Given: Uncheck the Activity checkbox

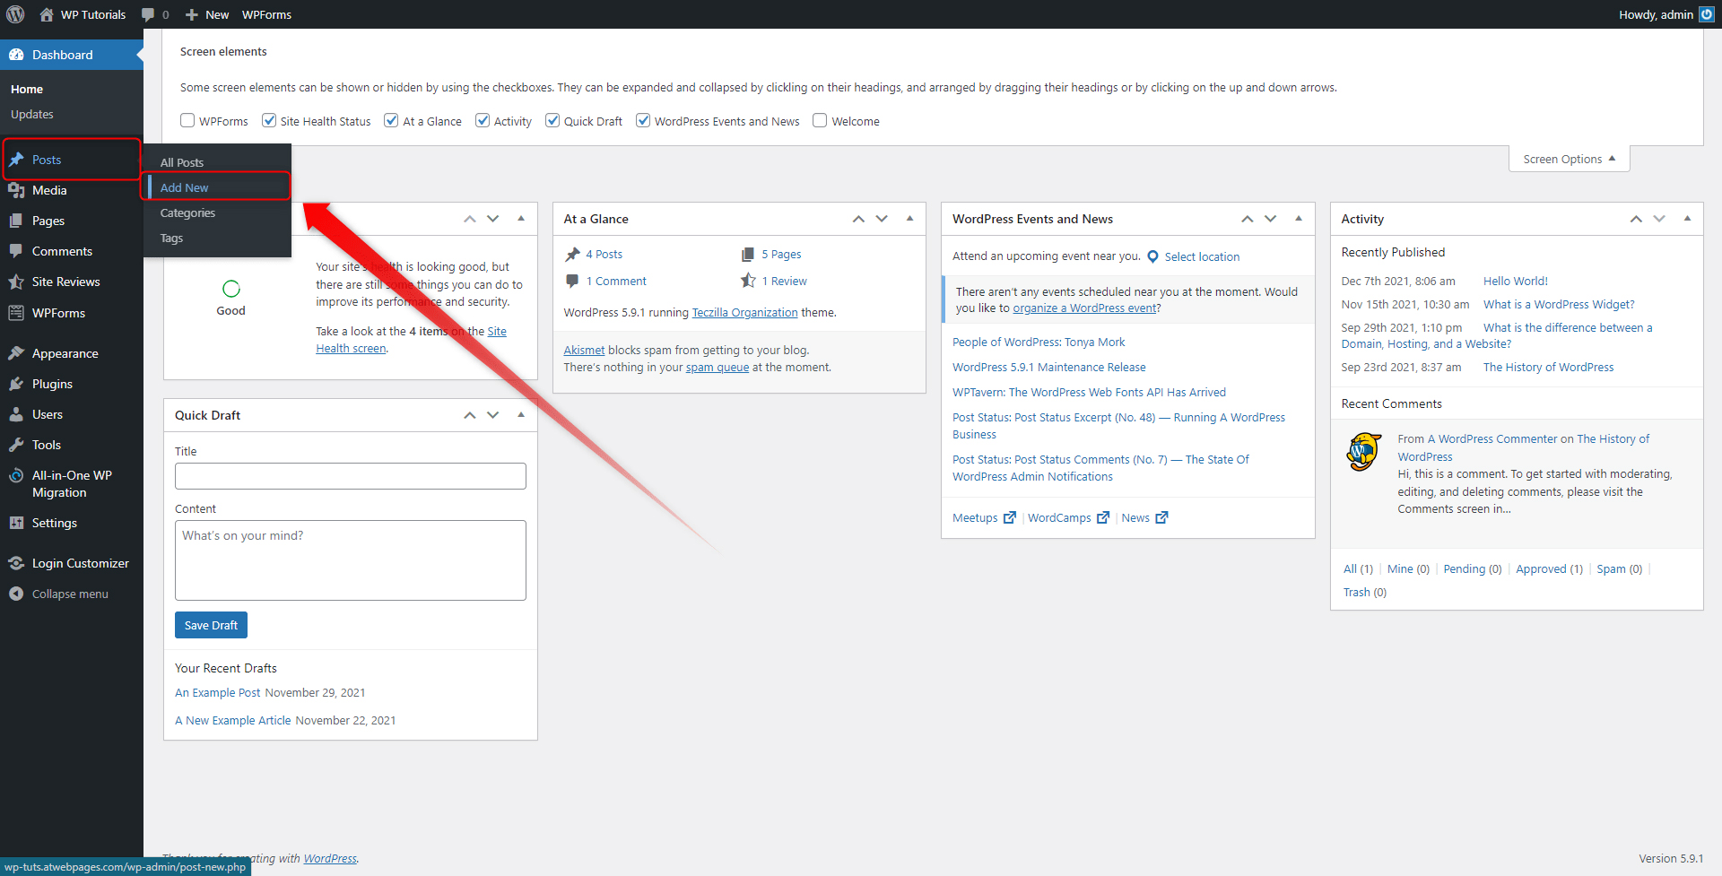Looking at the screenshot, I should point(483,120).
